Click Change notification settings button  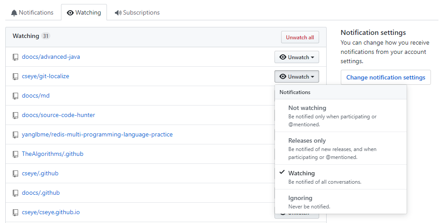[x=385, y=77]
